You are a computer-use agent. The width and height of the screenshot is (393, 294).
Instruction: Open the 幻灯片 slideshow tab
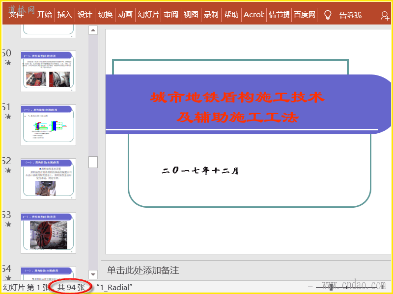[148, 15]
